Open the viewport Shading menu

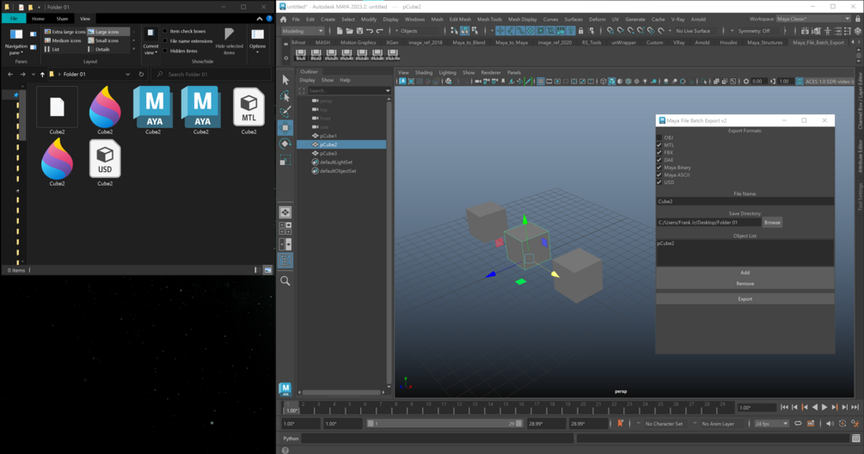tap(424, 73)
